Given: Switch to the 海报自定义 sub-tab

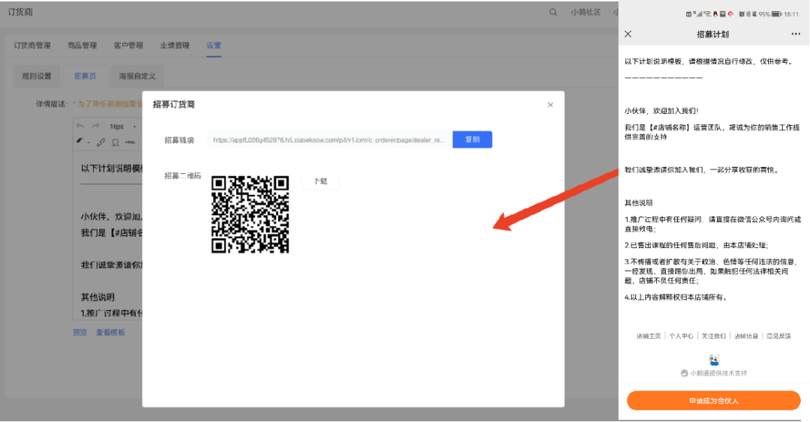Looking at the screenshot, I should (137, 76).
